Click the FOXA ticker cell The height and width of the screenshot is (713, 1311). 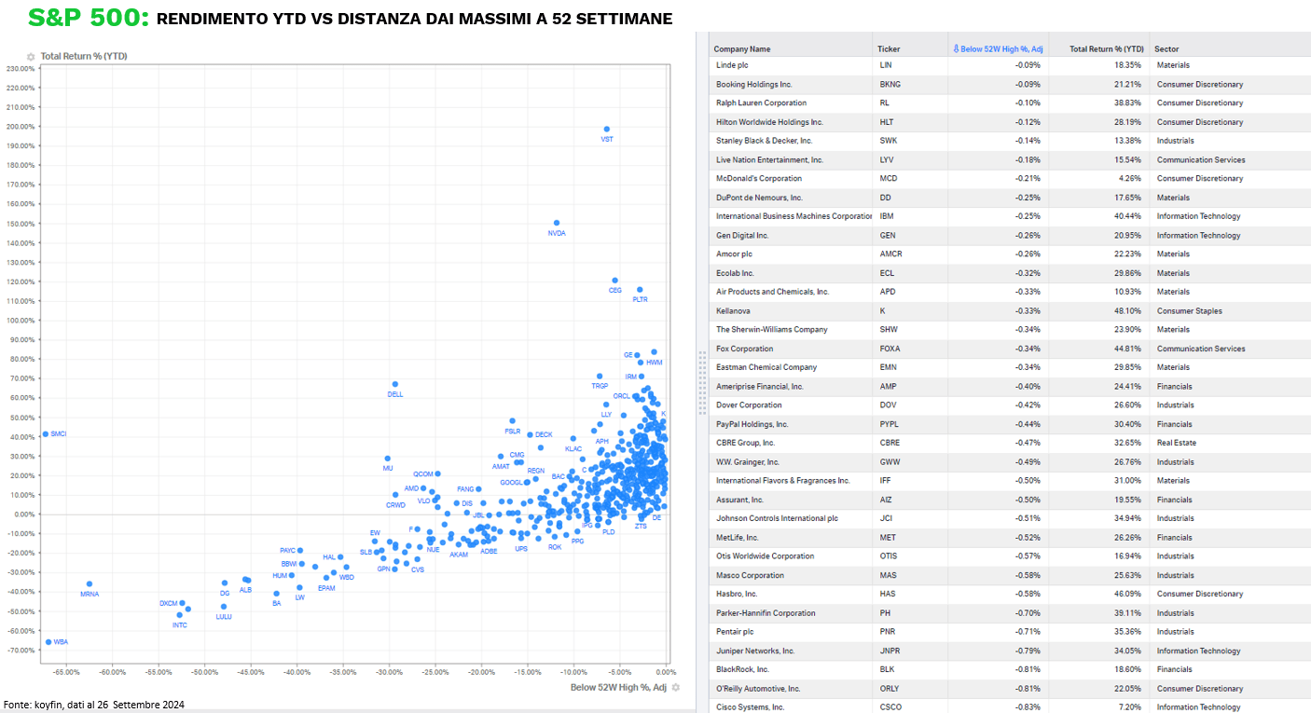point(890,349)
